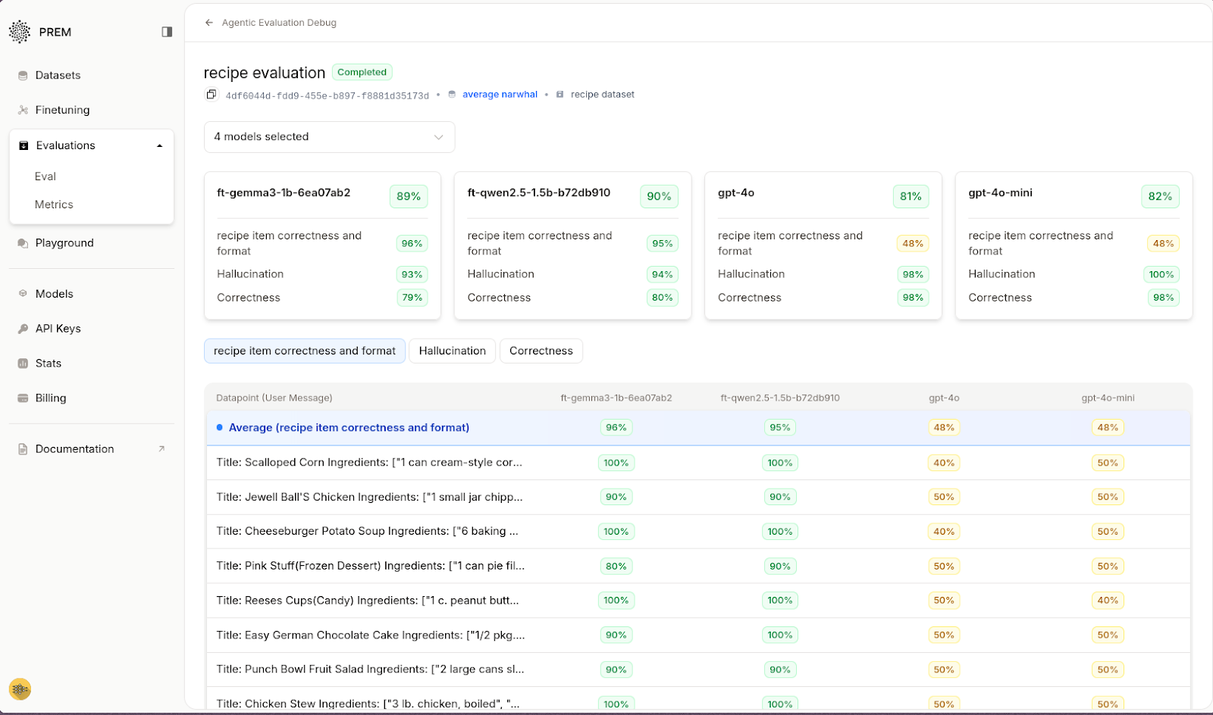Viewport: 1213px width, 715px height.
Task: Switch to the Correctness metric tab
Action: coord(541,351)
